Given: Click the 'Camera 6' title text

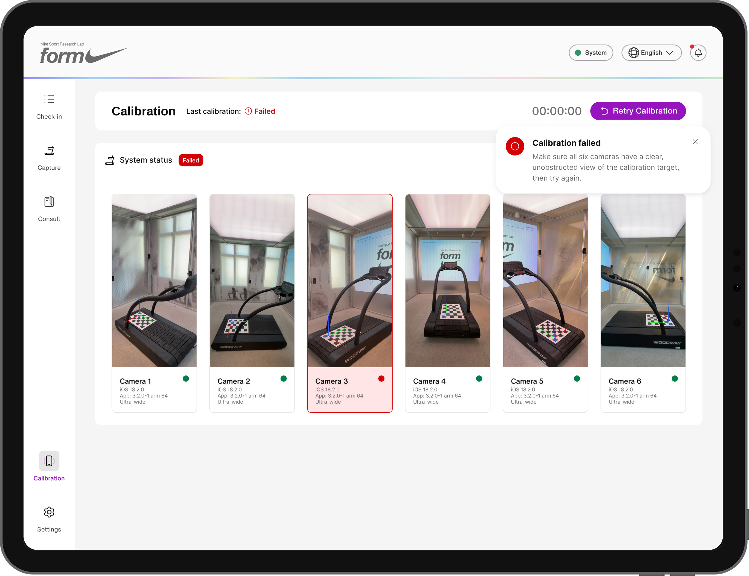Looking at the screenshot, I should (624, 381).
